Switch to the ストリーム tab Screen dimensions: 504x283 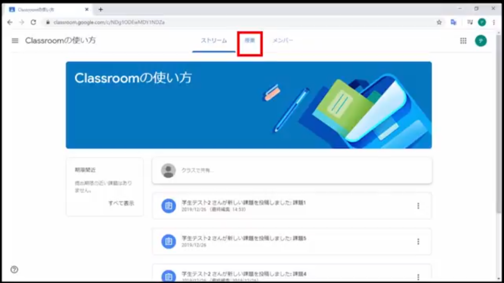[x=214, y=41]
